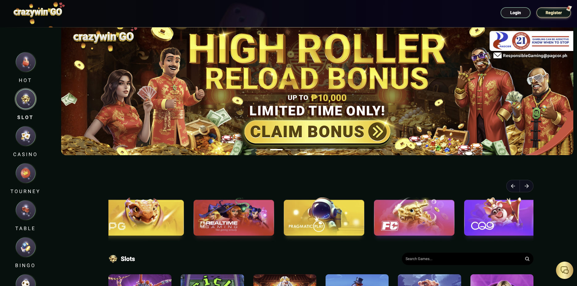Select the PG provider card
Viewport: 577px width, 286px height.
[x=146, y=218]
